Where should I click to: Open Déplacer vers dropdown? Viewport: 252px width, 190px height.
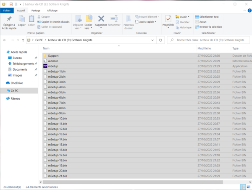78,26
